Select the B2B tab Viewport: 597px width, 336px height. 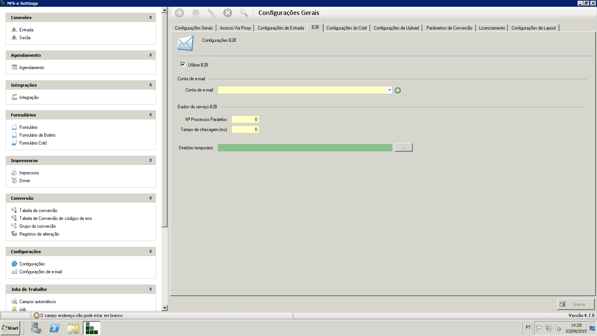pos(315,27)
